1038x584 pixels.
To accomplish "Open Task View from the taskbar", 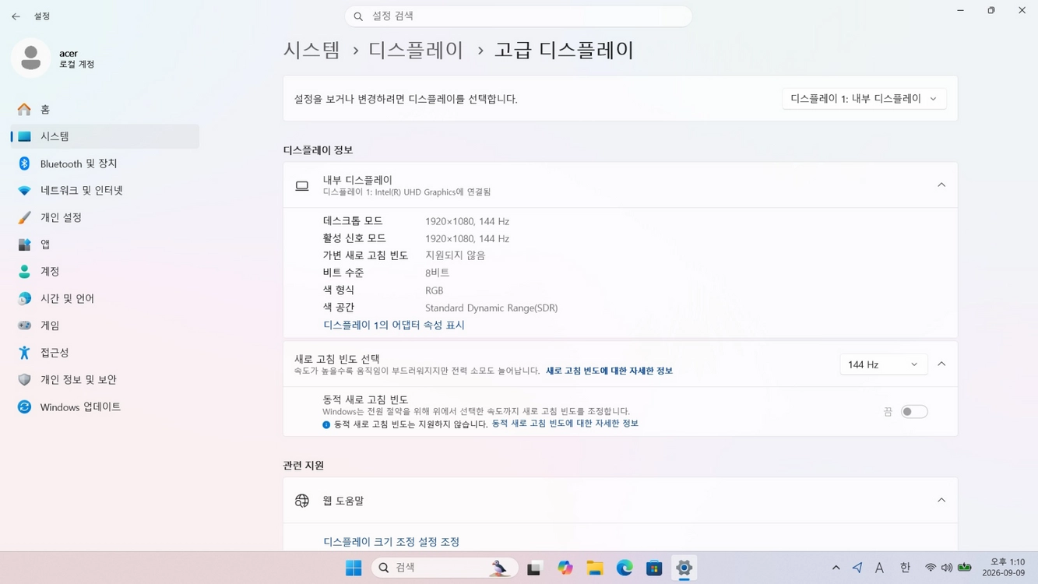I will 534,568.
